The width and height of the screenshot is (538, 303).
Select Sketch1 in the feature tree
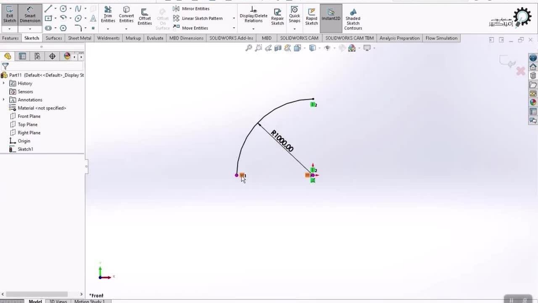[x=25, y=149]
